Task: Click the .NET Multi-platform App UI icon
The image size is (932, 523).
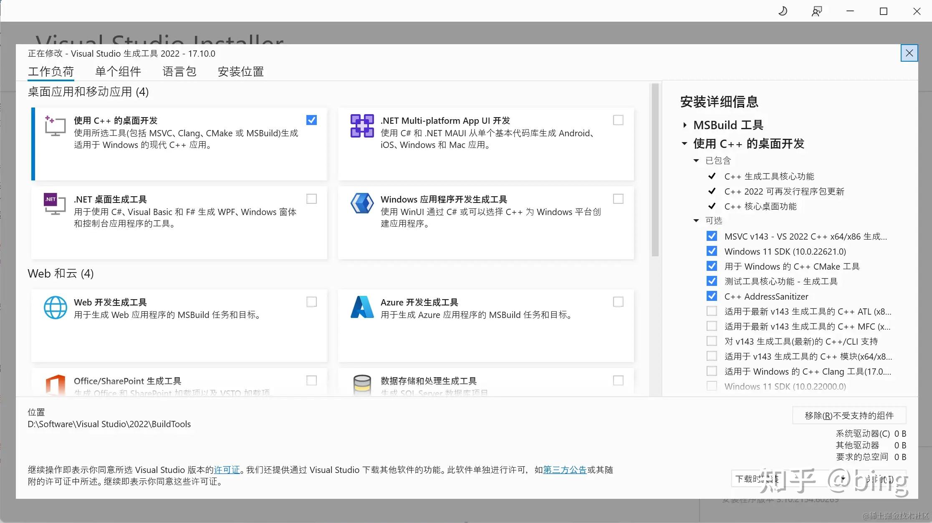Action: (362, 125)
